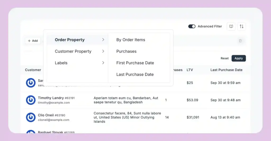Choose Purchases from the submenu
Screen dimensions: 271x141
127,51
